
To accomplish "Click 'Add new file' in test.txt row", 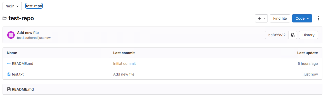I will coord(124,74).
